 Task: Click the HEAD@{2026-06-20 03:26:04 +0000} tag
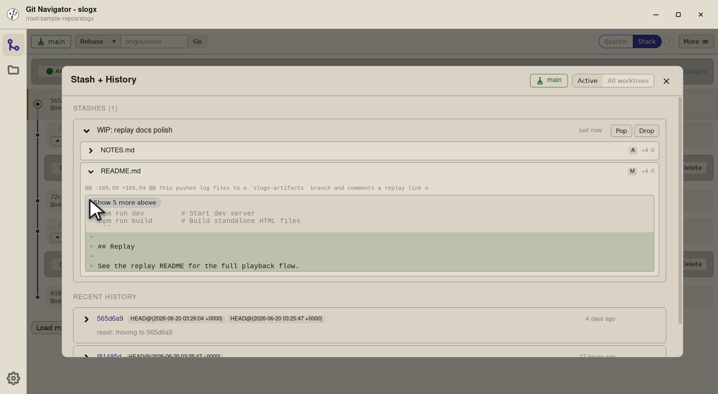(176, 319)
